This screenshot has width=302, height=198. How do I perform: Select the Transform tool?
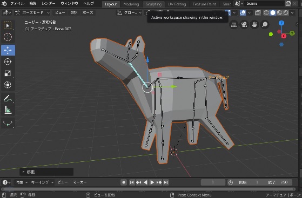[8, 85]
